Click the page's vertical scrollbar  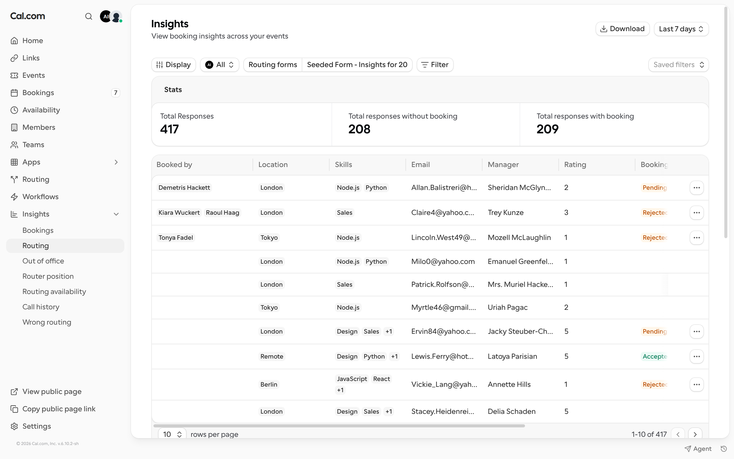click(x=726, y=122)
